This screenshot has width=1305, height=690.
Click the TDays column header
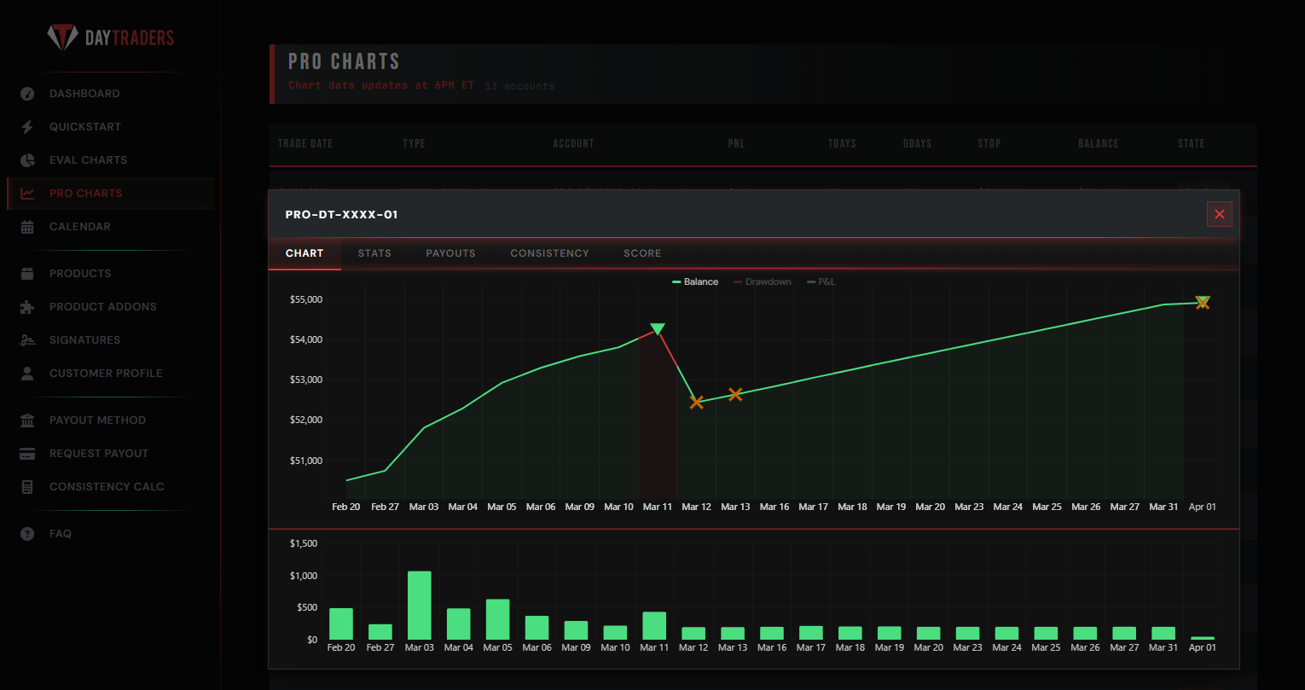pos(842,143)
